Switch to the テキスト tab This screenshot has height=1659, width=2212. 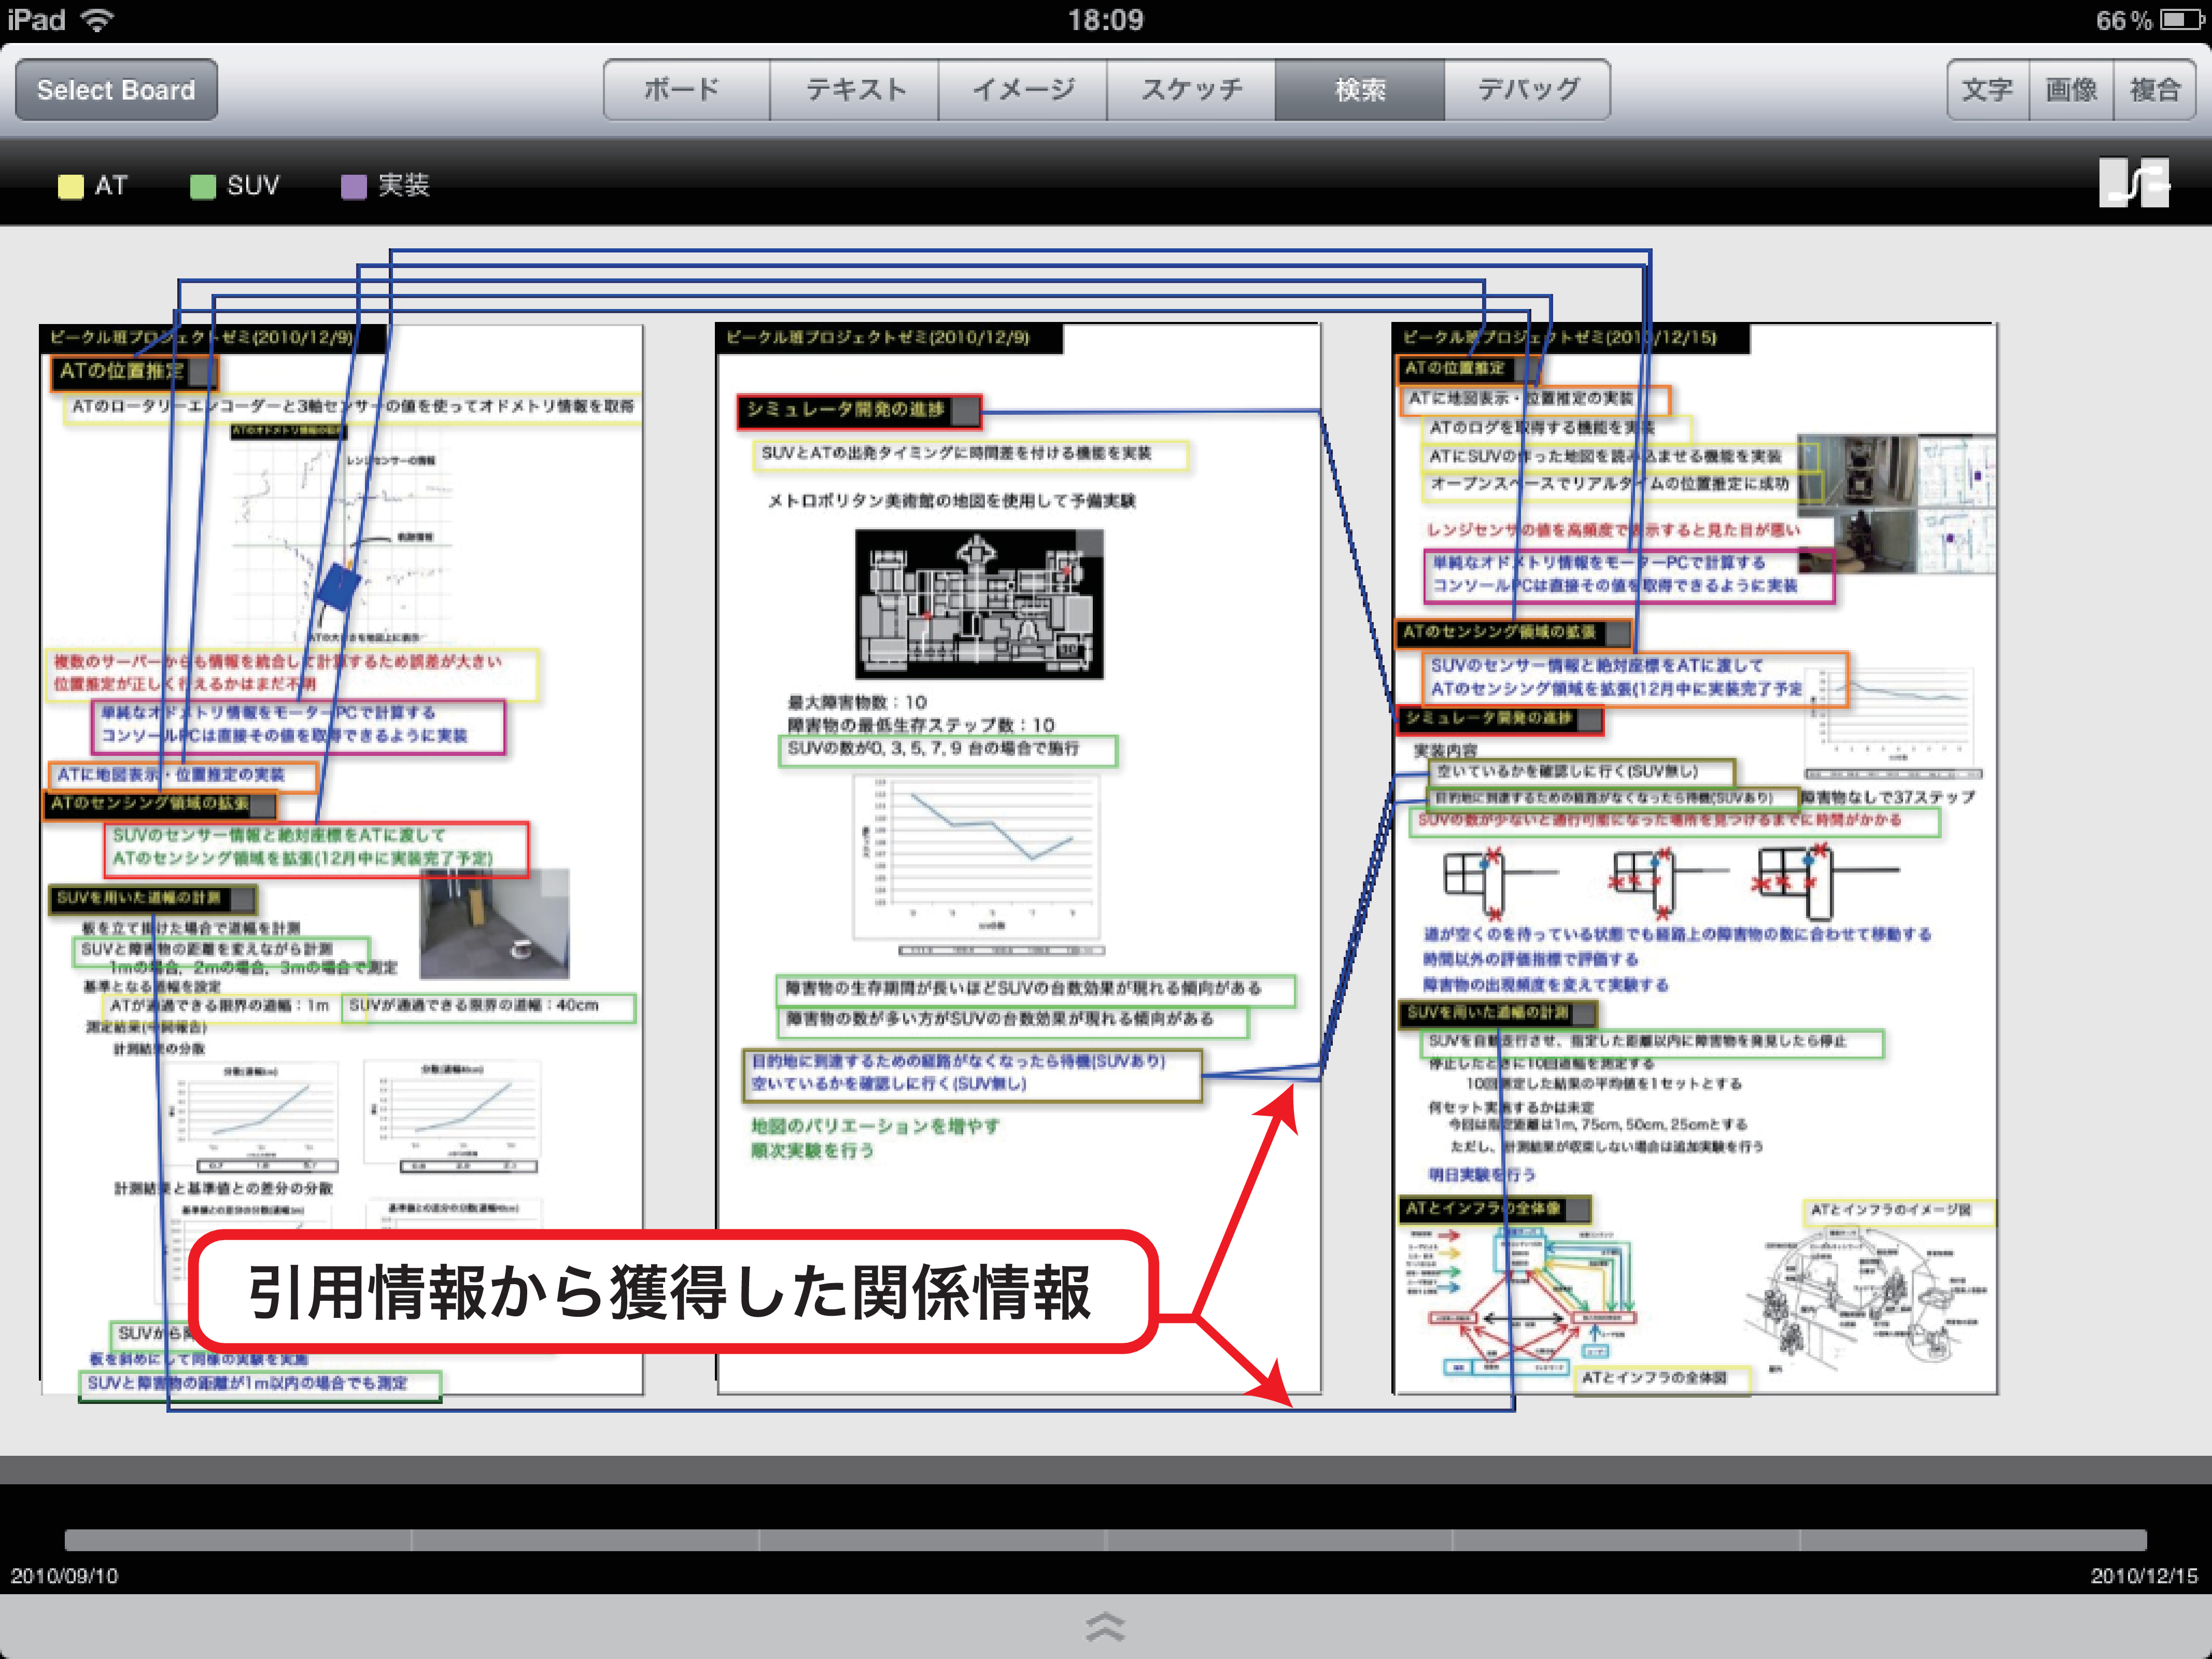[854, 90]
